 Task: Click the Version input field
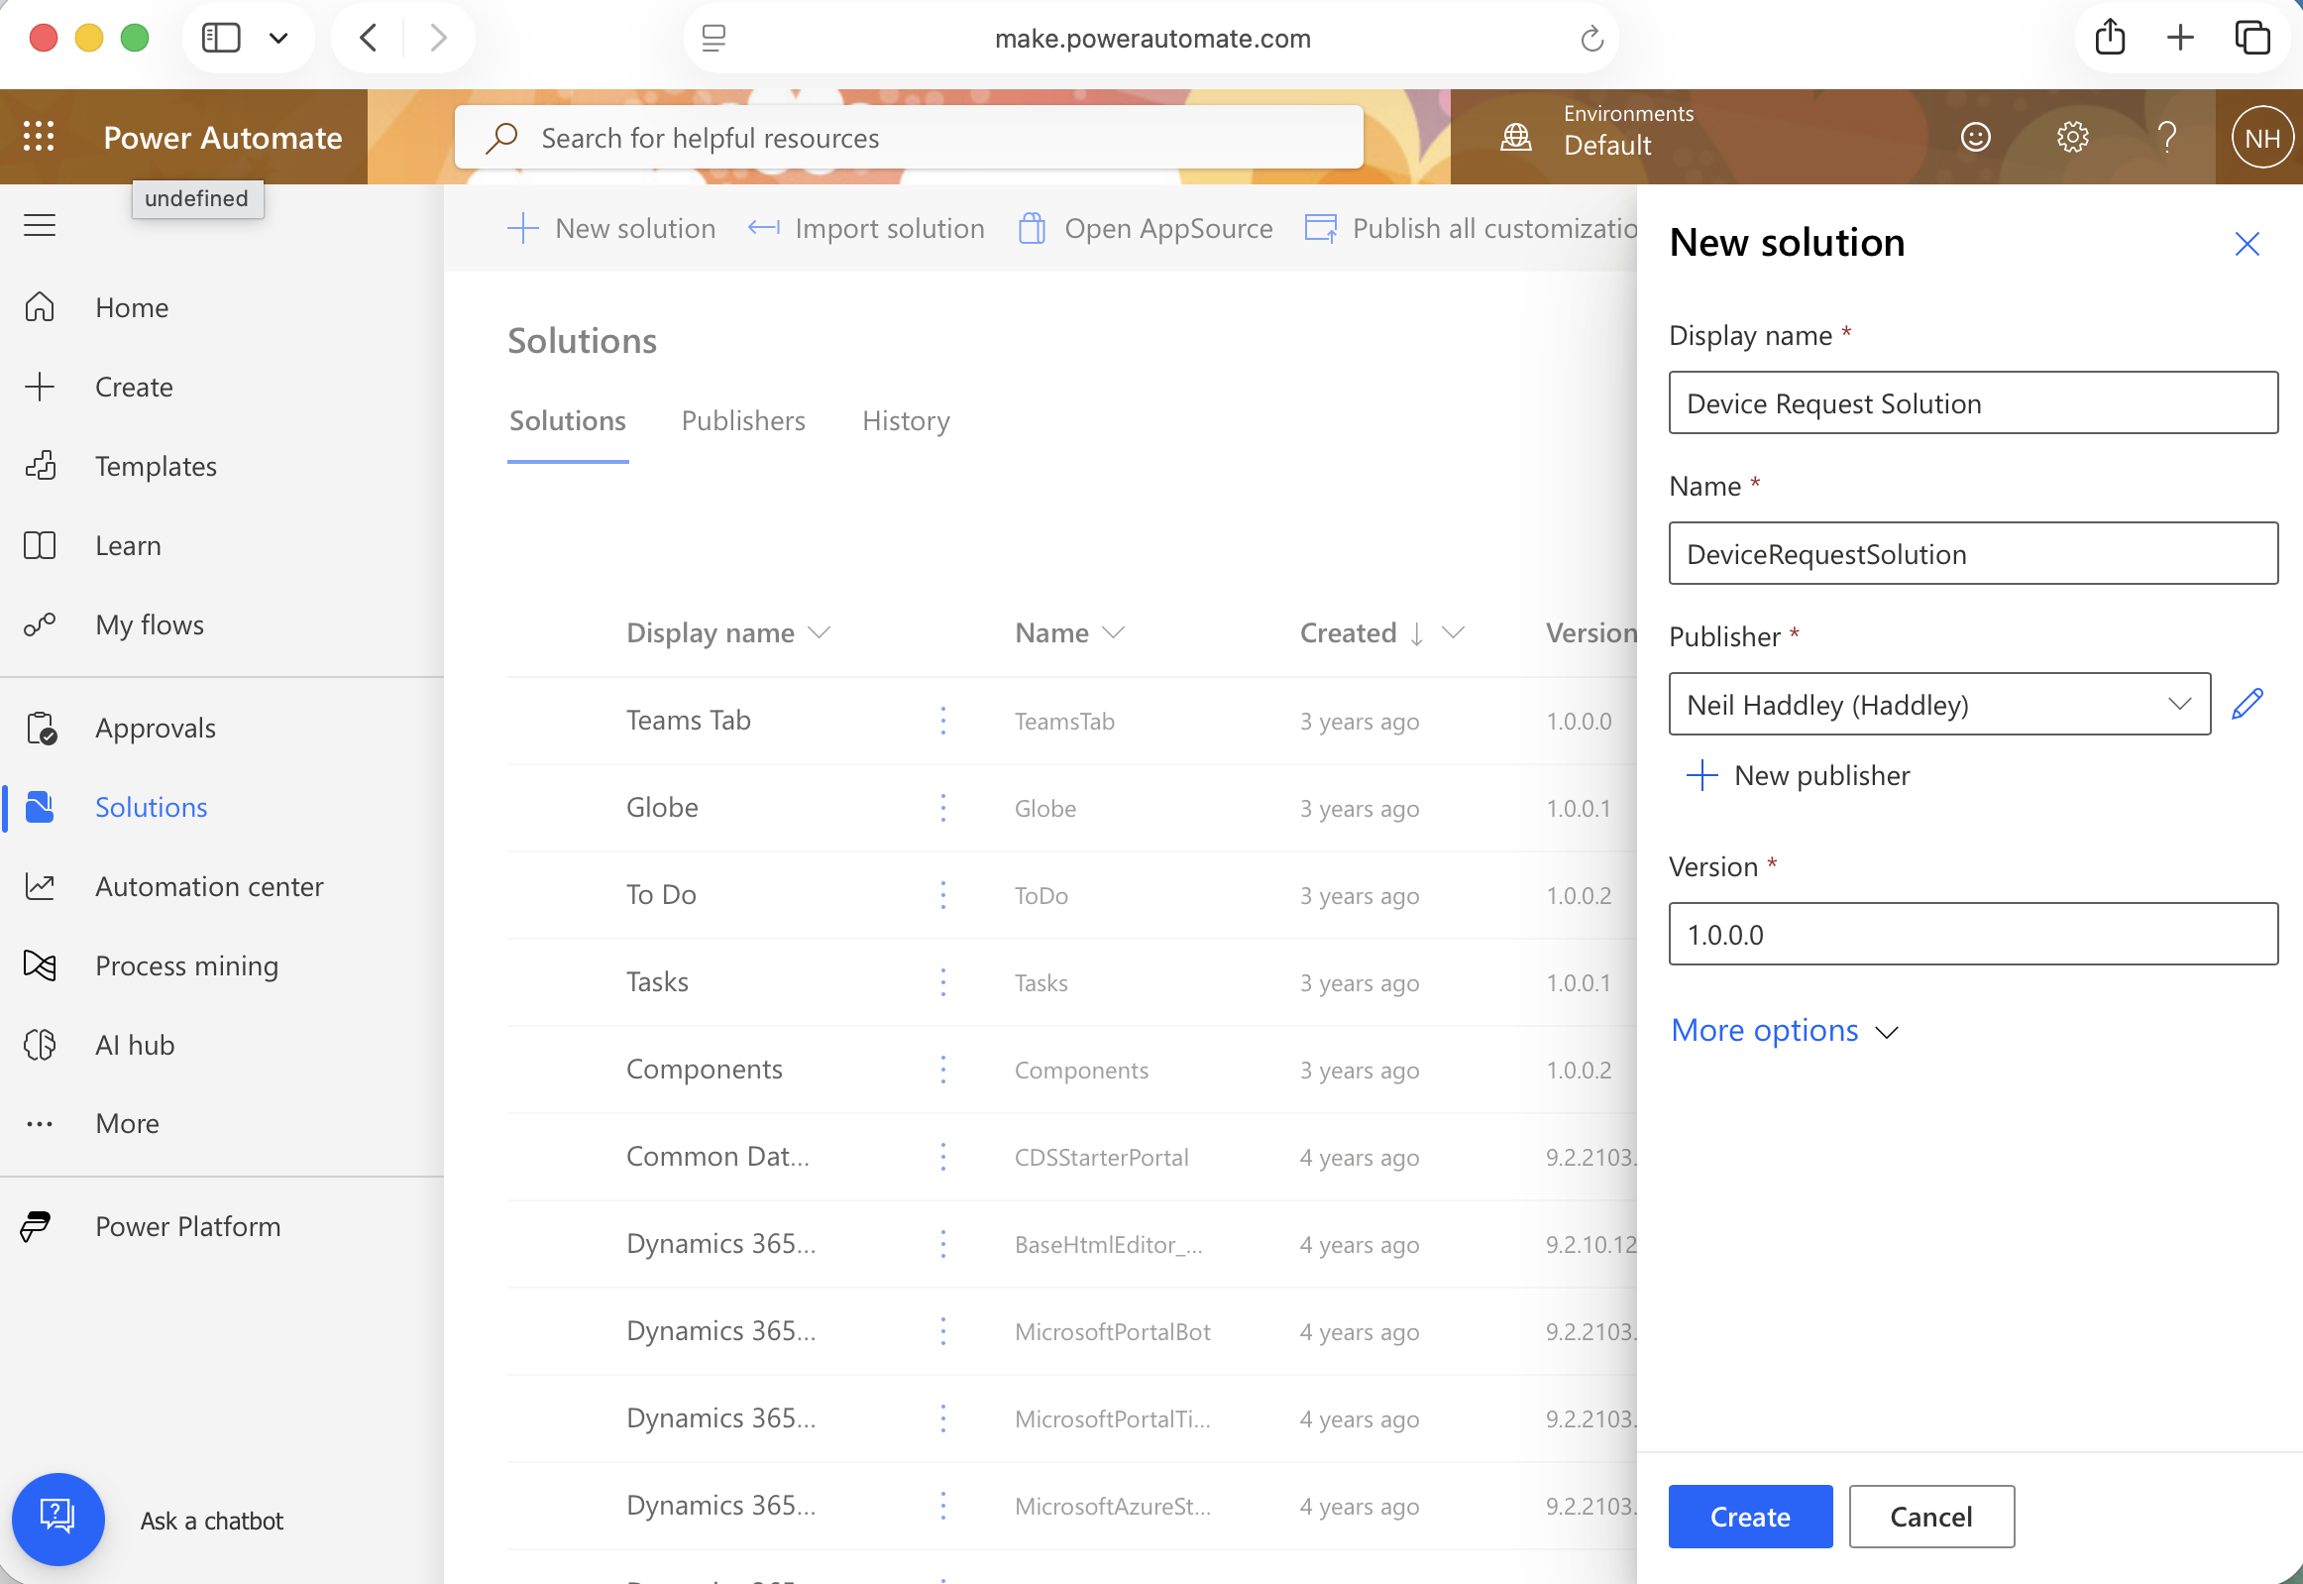click(1973, 934)
